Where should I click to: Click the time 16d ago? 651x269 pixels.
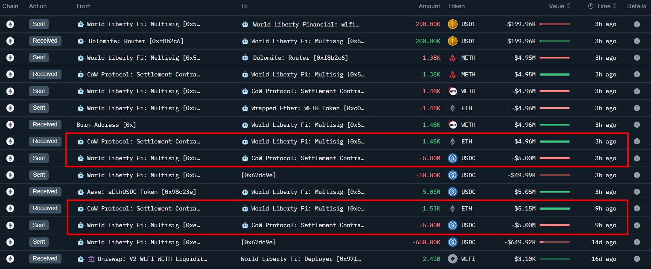604,259
